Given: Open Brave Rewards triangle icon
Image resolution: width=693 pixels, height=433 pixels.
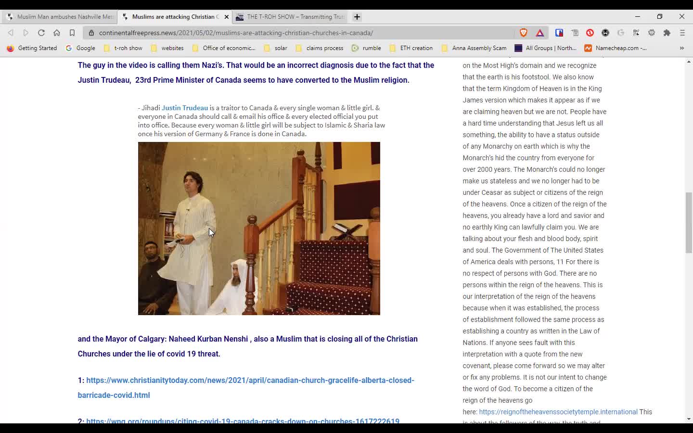Looking at the screenshot, I should point(540,33).
